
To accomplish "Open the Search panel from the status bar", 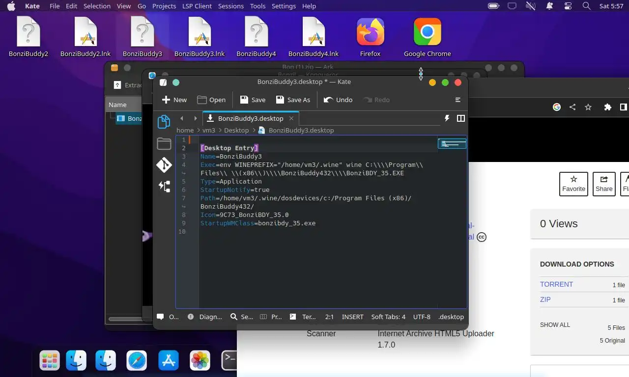I will coord(242,317).
